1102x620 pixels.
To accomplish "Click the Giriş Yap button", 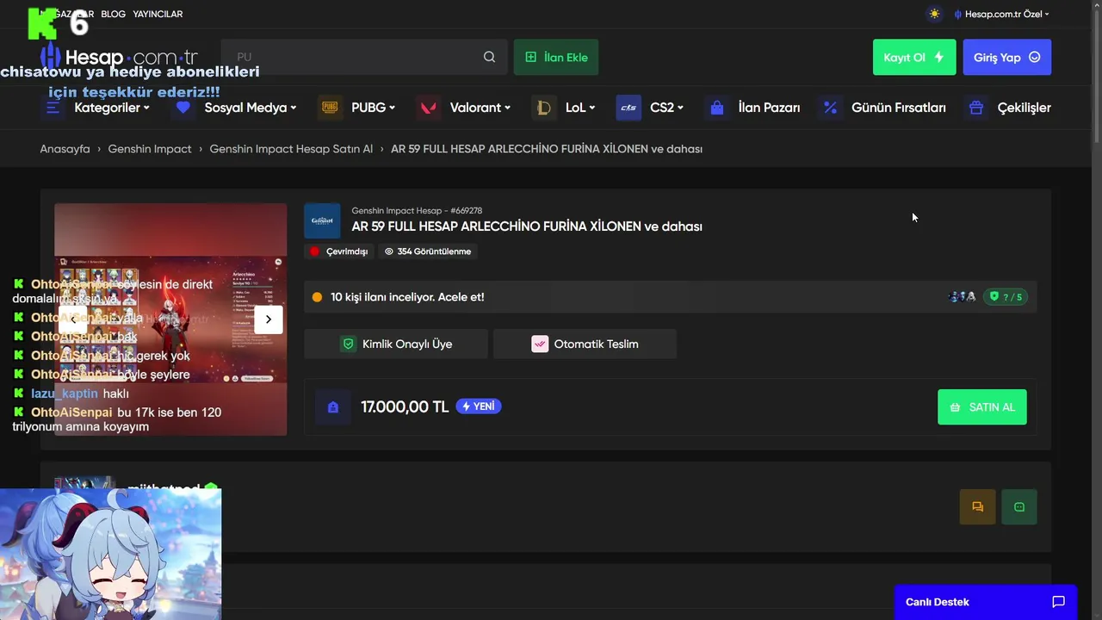I will [1007, 57].
